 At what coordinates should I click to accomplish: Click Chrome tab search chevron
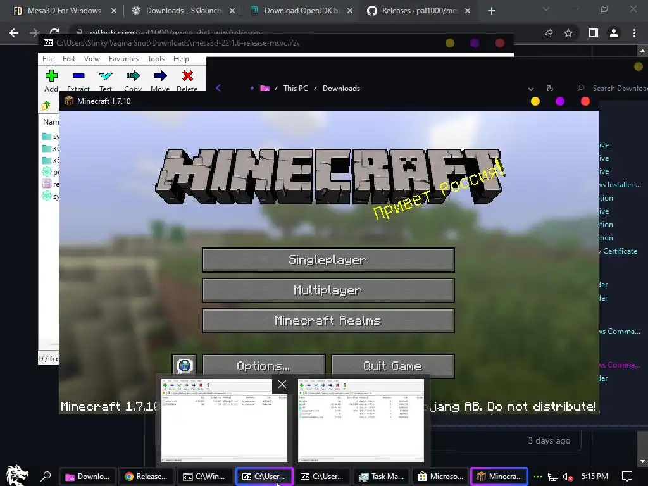[x=546, y=9]
